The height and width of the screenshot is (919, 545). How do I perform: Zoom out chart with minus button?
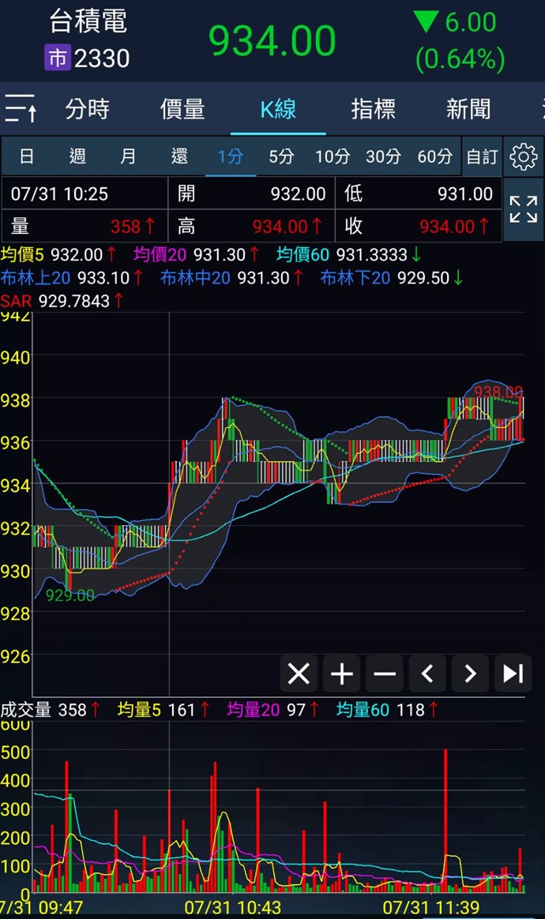[385, 673]
